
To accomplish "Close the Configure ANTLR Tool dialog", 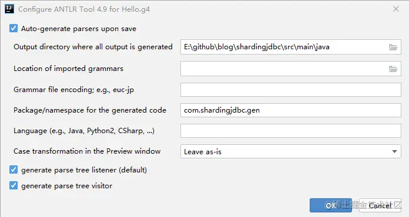I will (x=396, y=9).
